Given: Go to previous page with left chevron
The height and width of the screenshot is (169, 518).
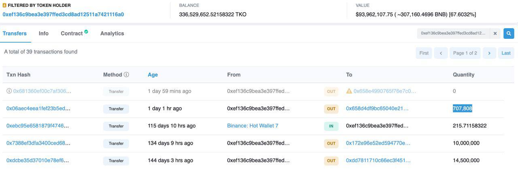Looking at the screenshot, I should pos(441,53).
